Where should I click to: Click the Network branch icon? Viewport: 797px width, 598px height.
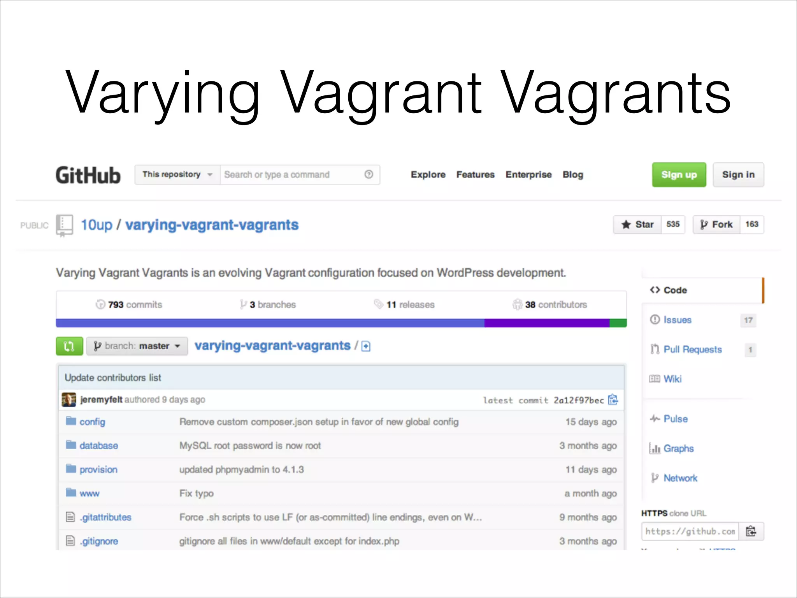tap(655, 478)
